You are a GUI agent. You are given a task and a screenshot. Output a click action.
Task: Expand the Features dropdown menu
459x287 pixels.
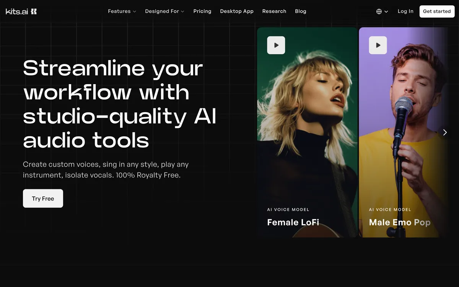click(x=122, y=11)
